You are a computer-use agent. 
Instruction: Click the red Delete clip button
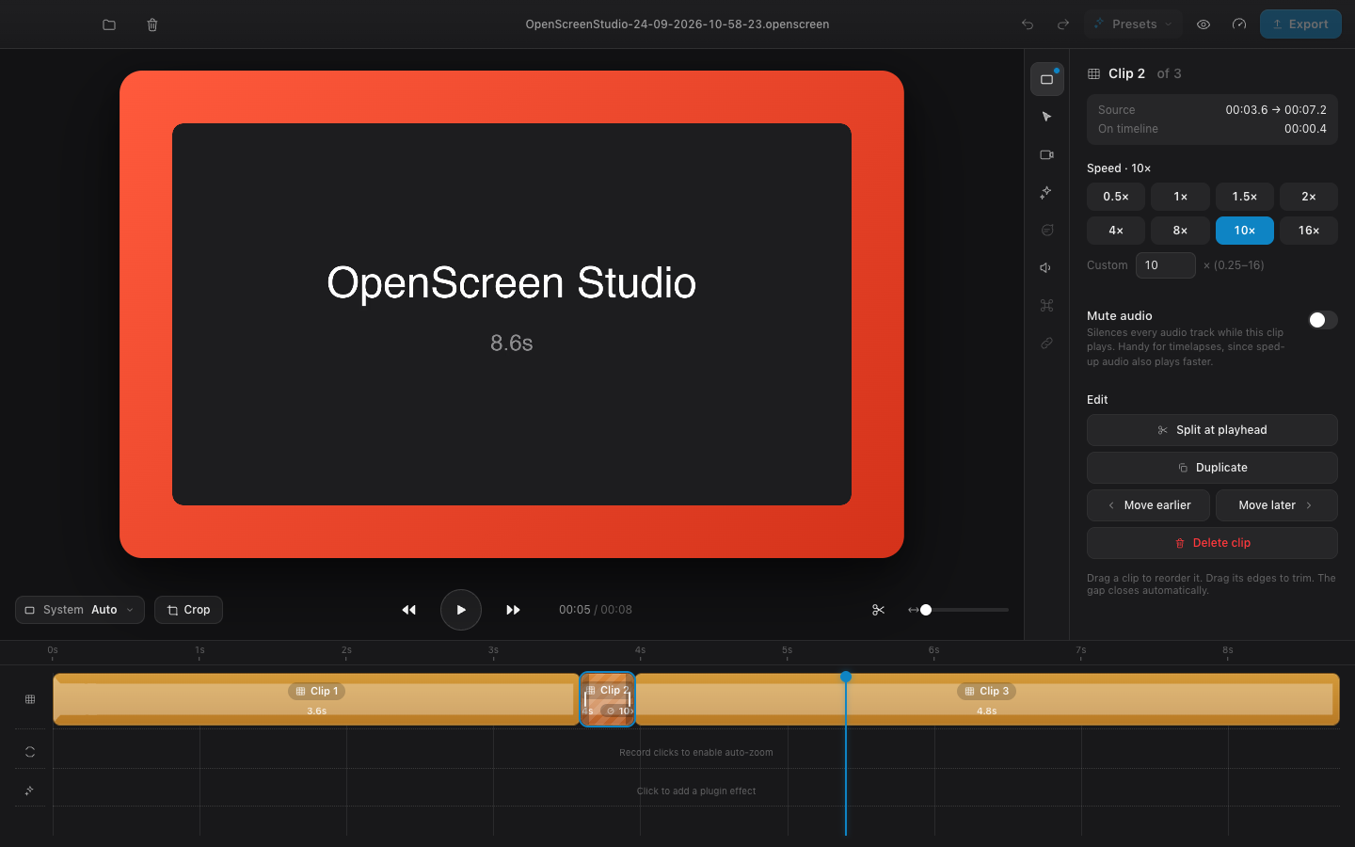click(x=1212, y=543)
